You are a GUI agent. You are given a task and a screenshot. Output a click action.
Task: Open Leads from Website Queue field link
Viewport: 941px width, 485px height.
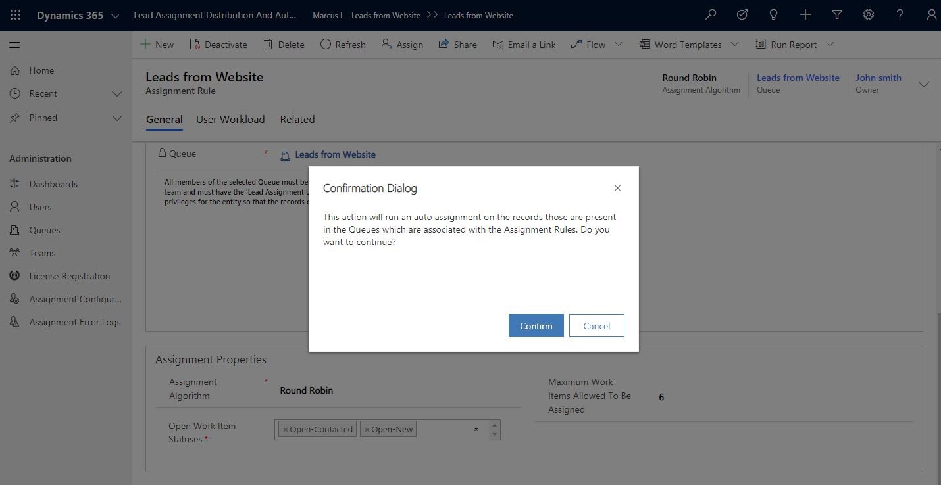coord(335,155)
